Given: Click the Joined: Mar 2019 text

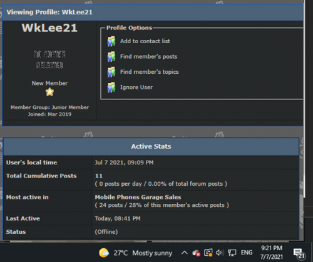Looking at the screenshot, I should tap(49, 114).
